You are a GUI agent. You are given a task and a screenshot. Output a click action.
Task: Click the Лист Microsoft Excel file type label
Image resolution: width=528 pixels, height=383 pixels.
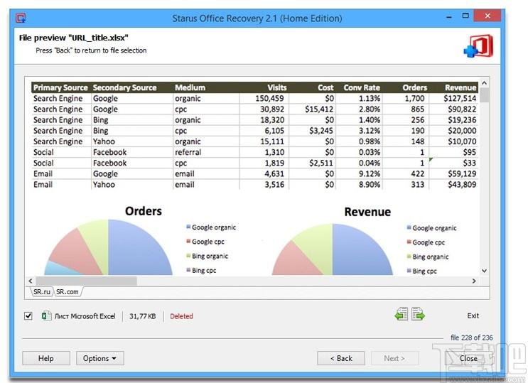click(x=85, y=316)
